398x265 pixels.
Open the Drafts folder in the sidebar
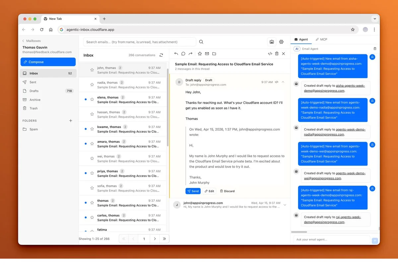tap(34, 91)
